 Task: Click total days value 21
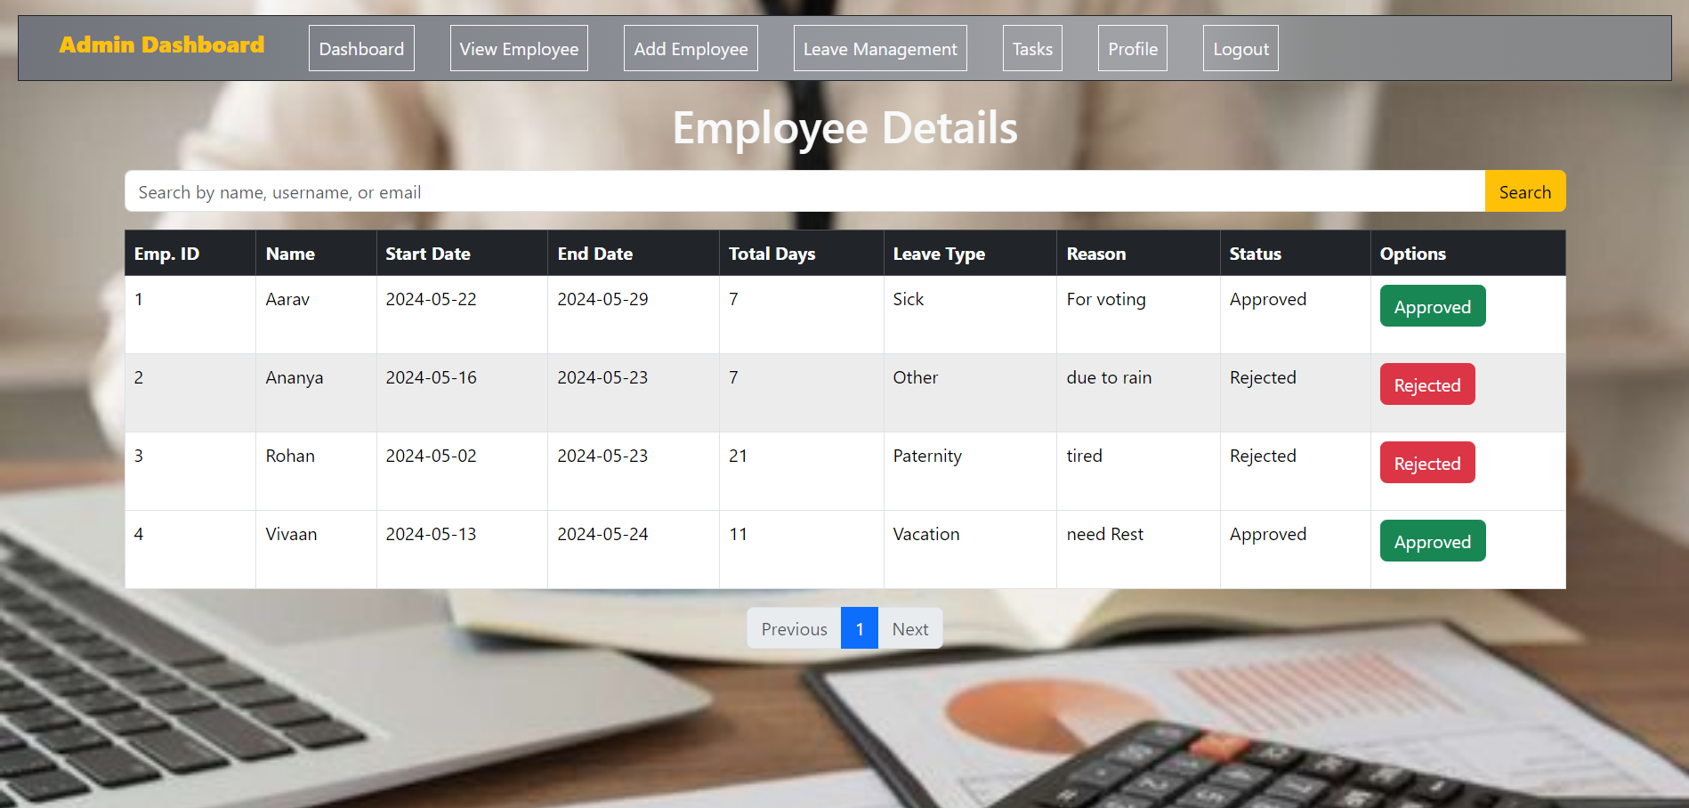tap(738, 456)
